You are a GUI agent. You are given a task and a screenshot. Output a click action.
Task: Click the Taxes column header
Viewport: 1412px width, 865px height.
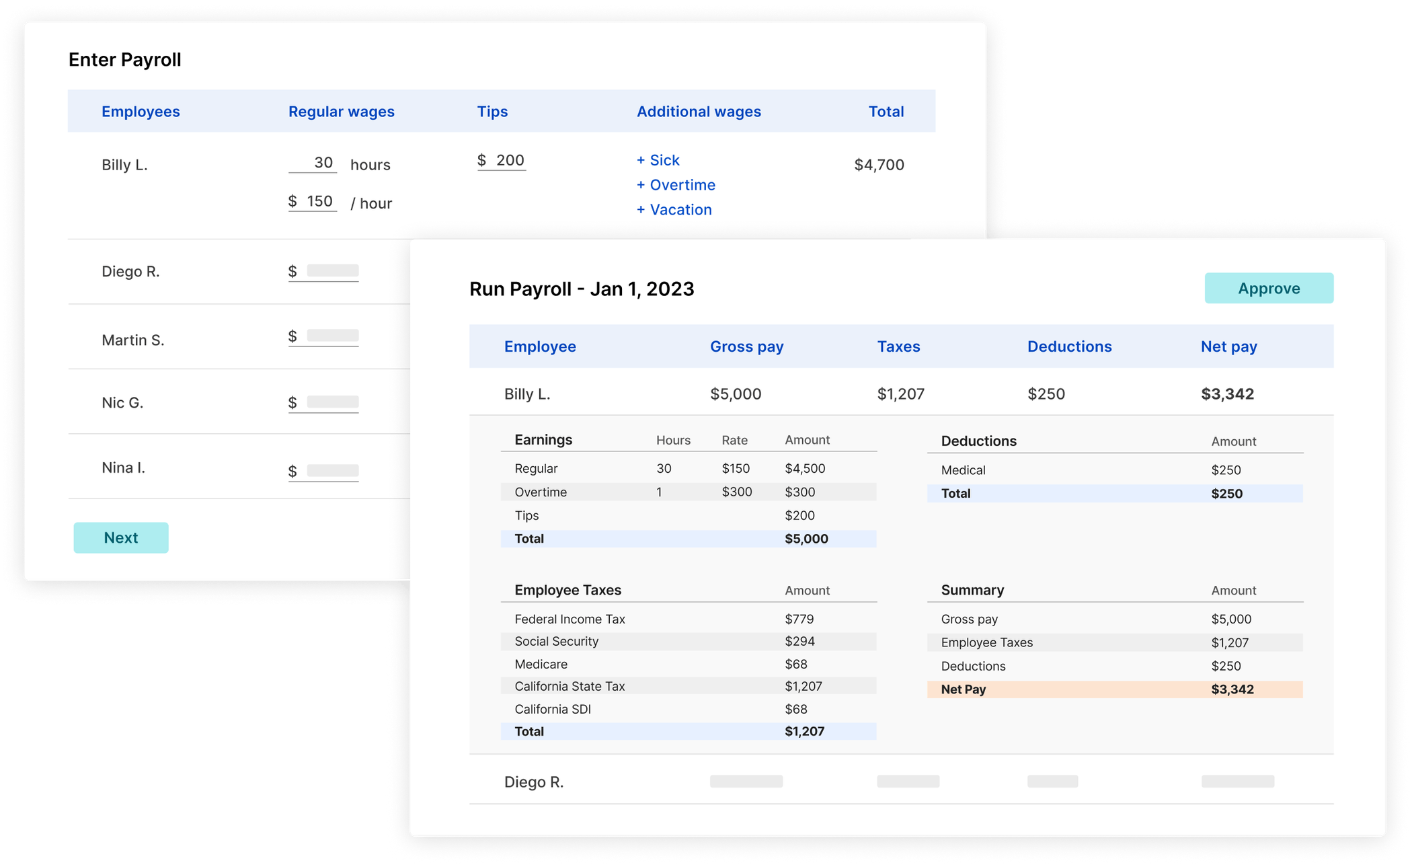tap(898, 346)
